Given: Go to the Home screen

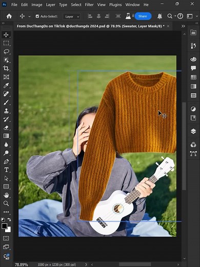Looking at the screenshot, I should click(x=9, y=16).
